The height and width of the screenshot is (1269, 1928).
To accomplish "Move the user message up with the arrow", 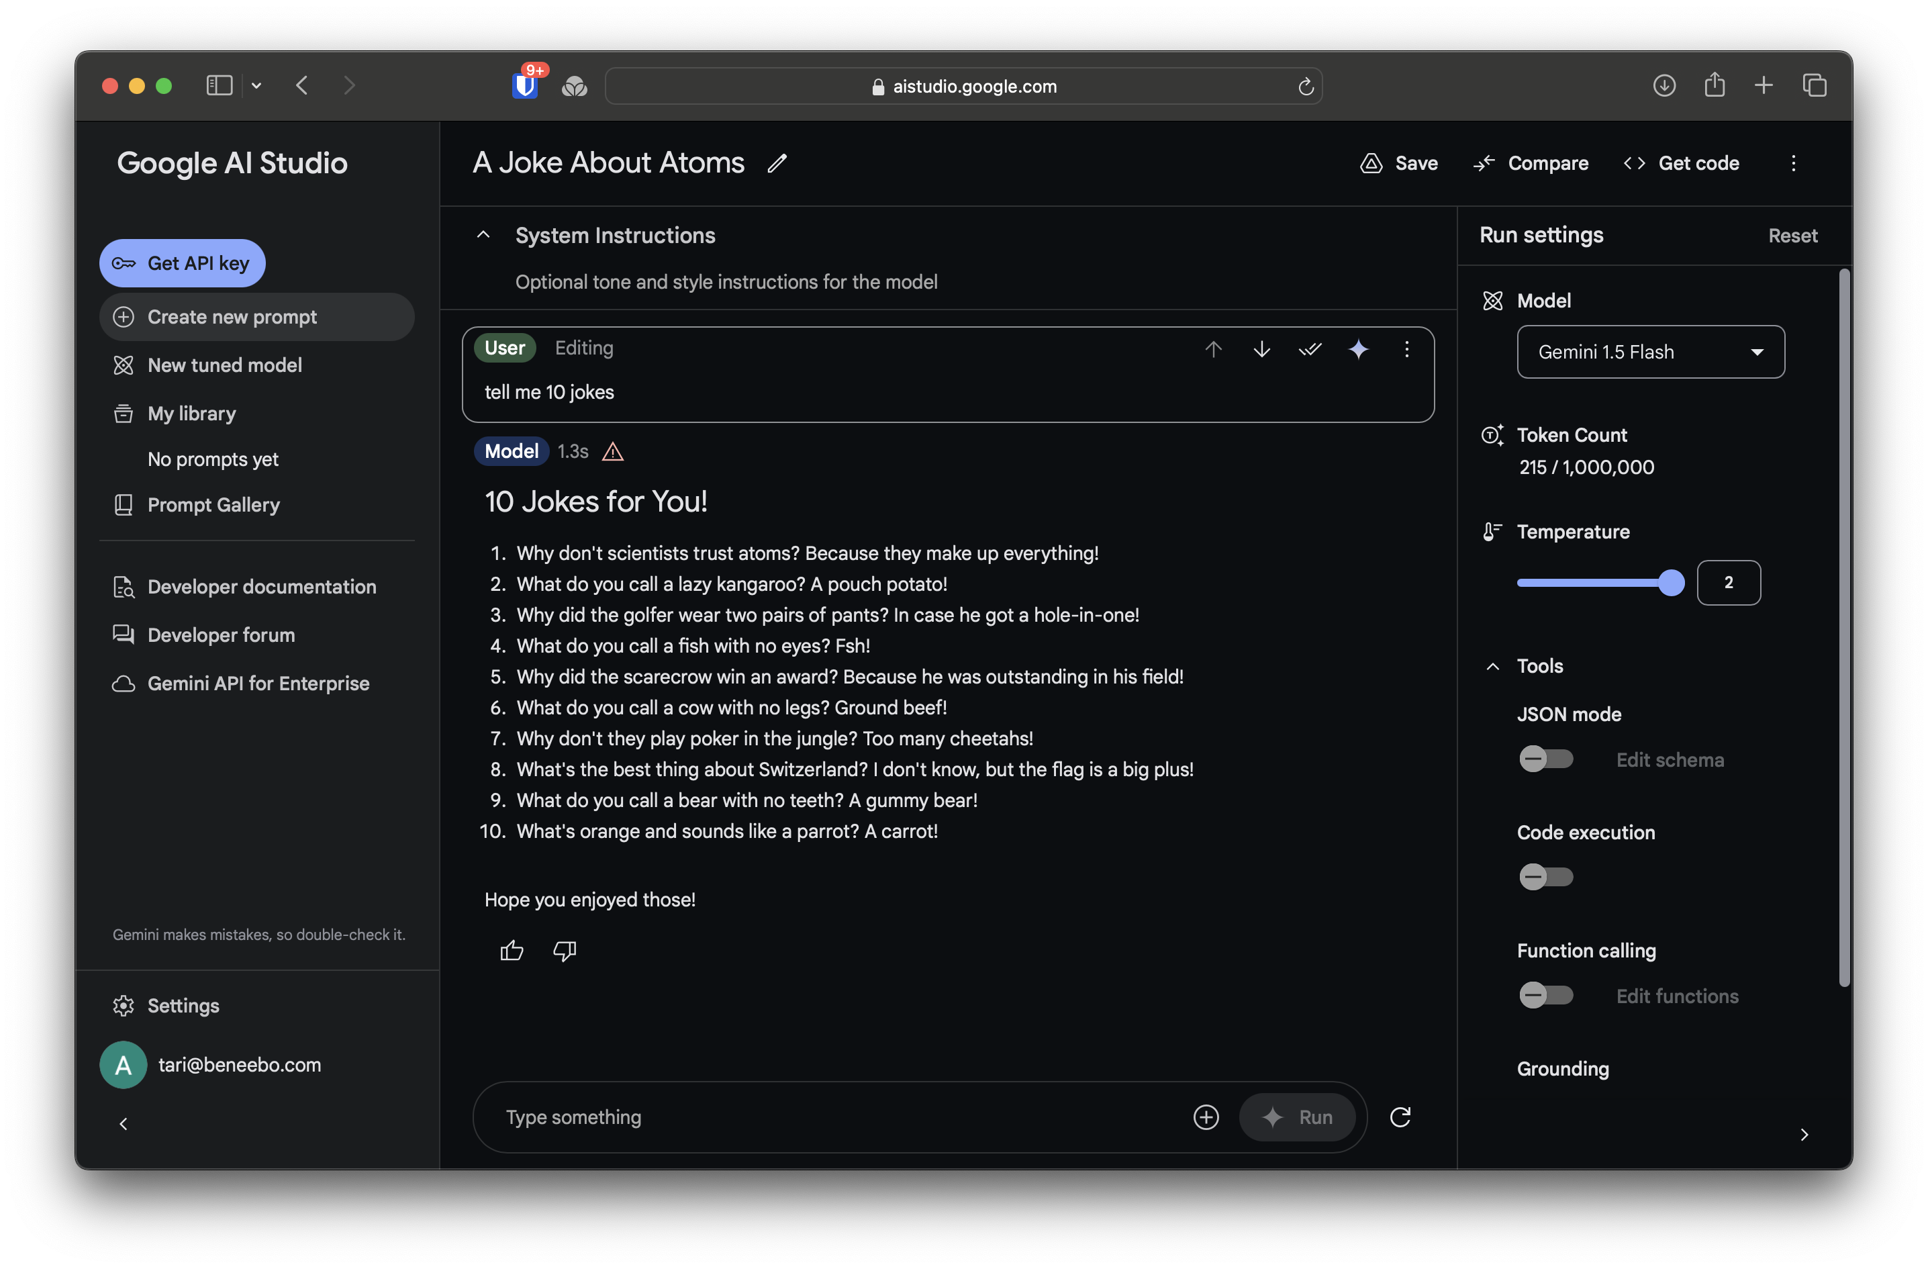I will point(1212,348).
